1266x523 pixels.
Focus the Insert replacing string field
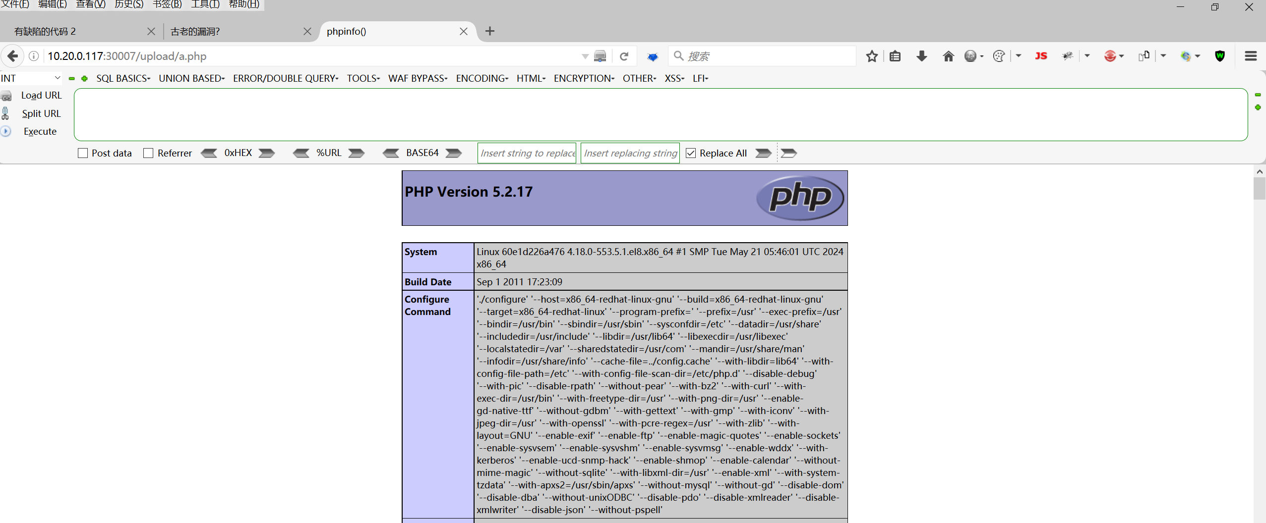point(630,153)
